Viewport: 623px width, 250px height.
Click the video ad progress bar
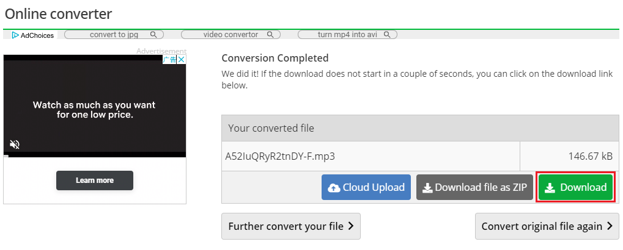[95, 156]
